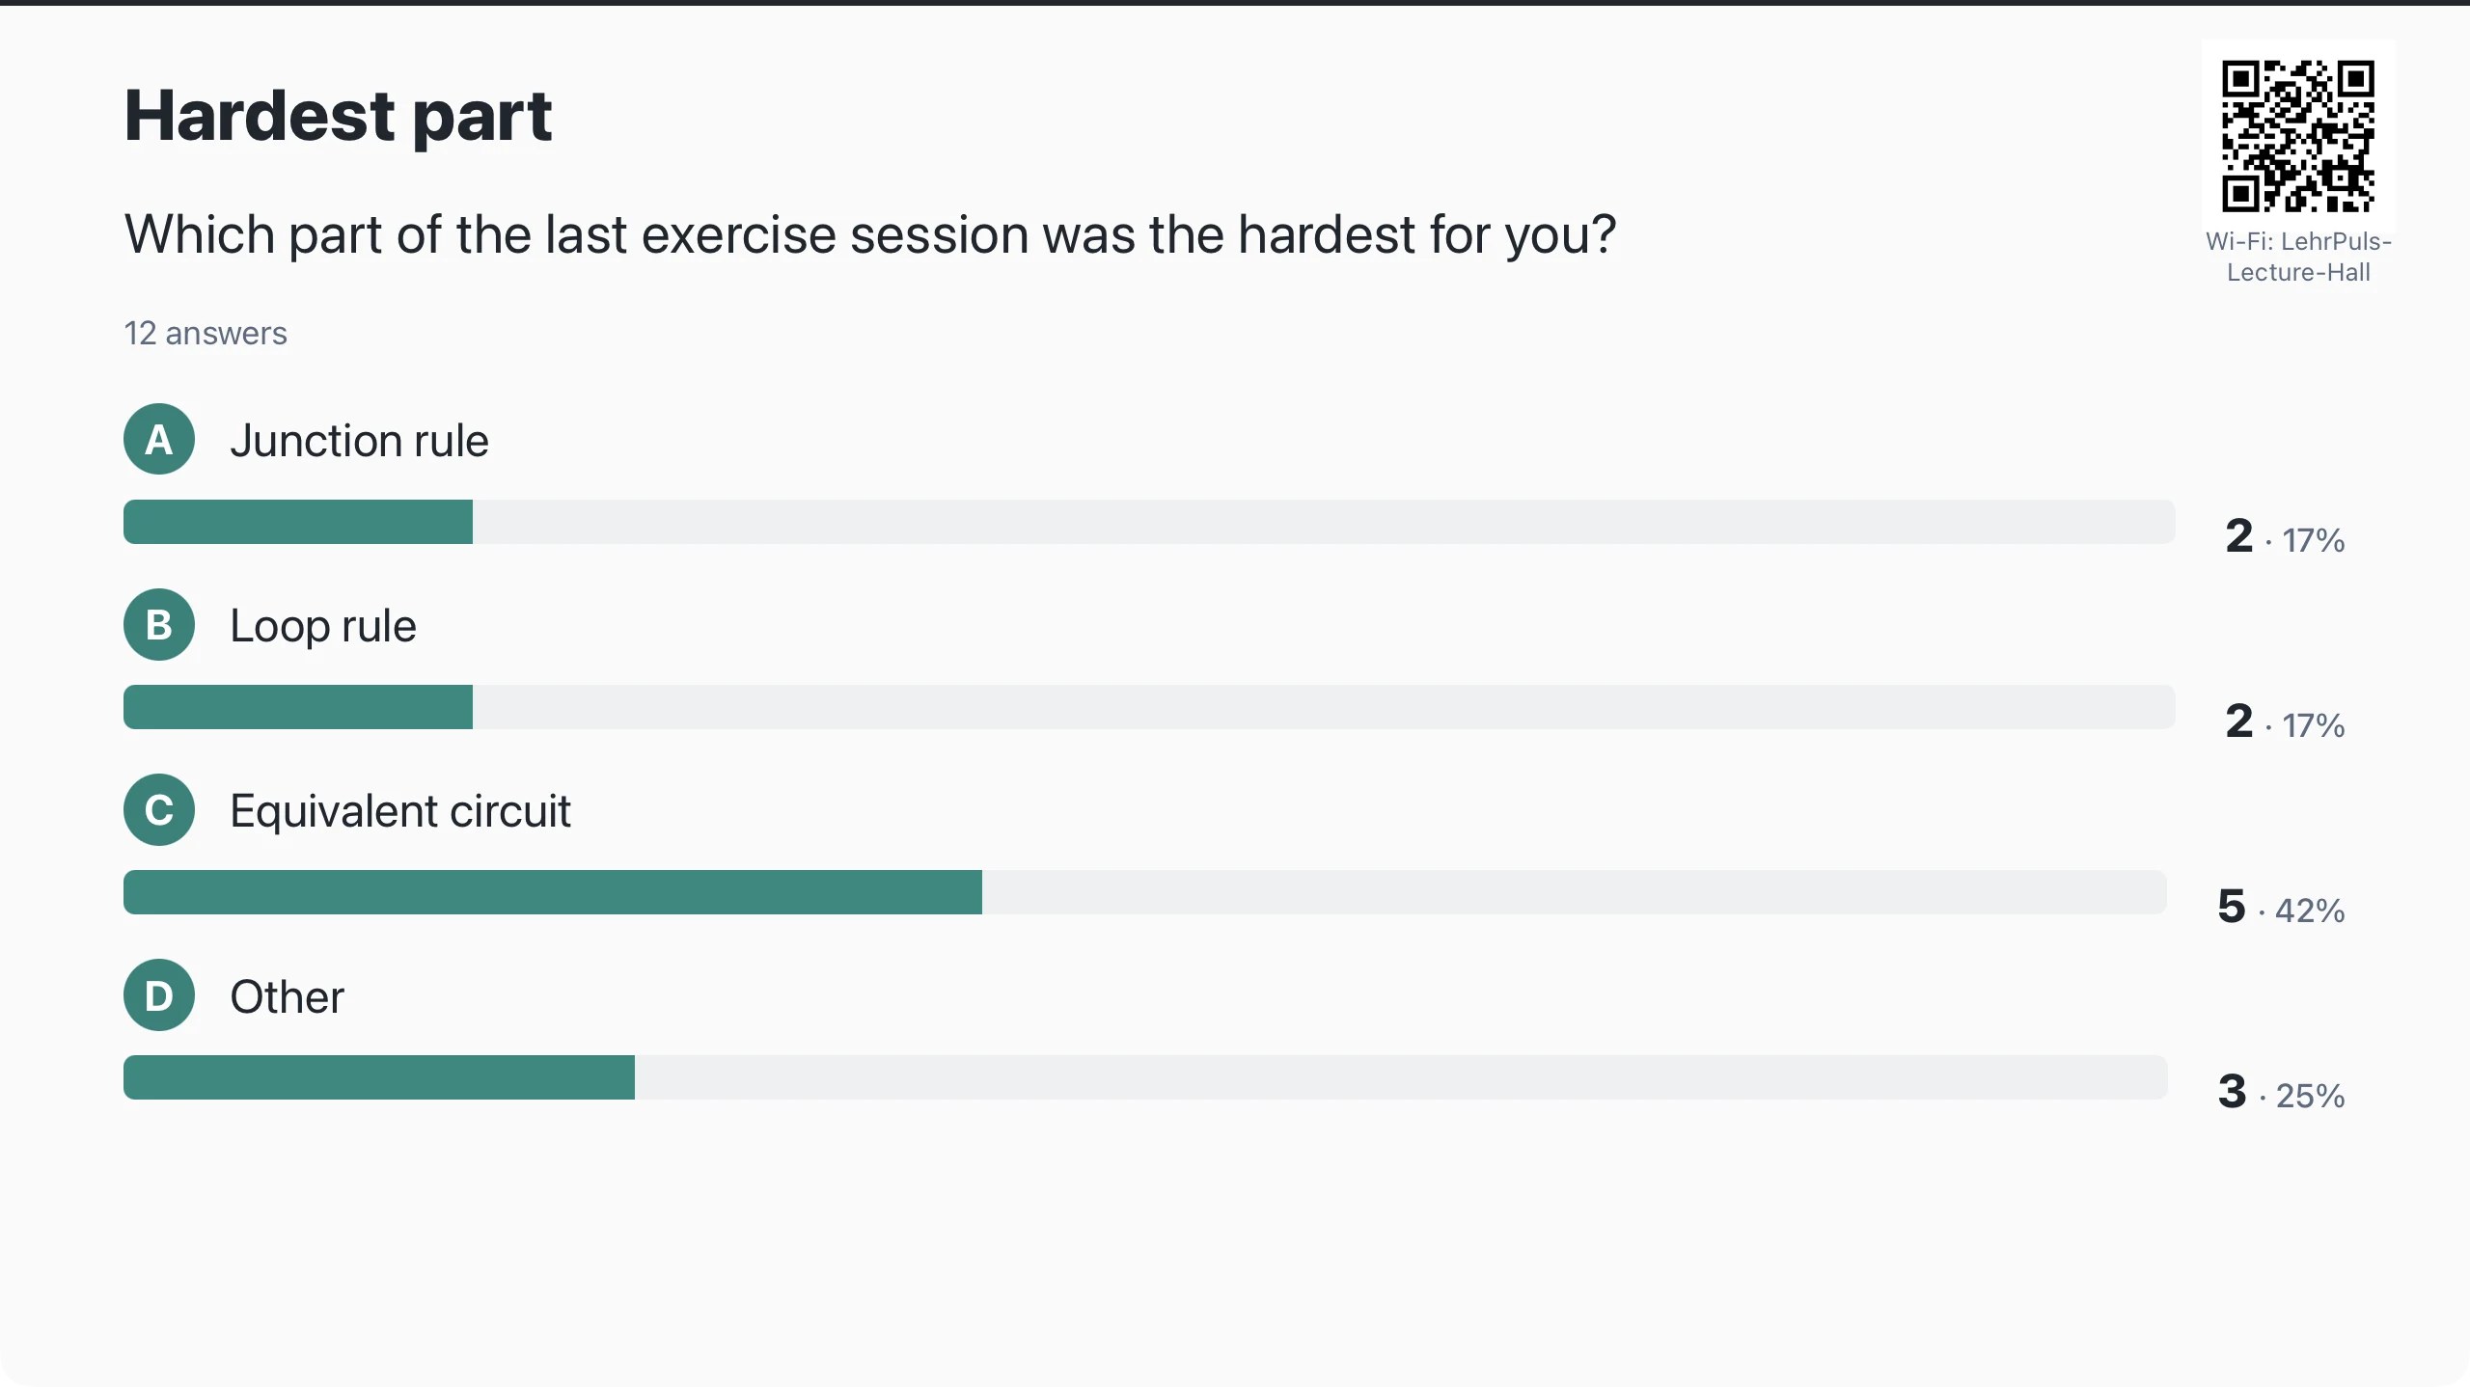Click the Loop rule result bar
2470x1387 pixels.
1149,707
